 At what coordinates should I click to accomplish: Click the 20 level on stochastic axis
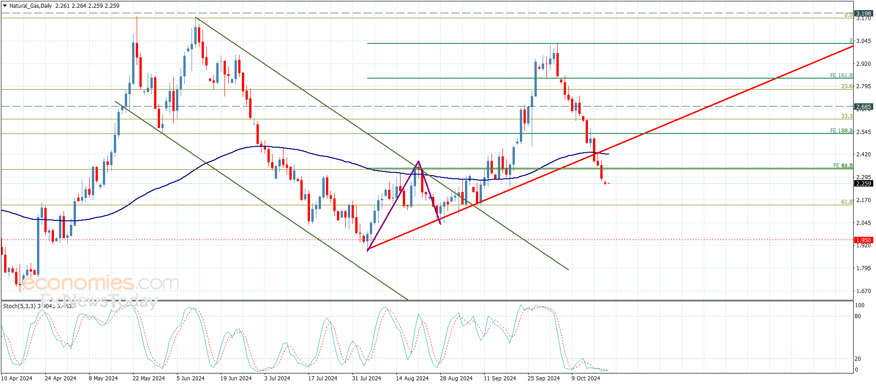858,358
